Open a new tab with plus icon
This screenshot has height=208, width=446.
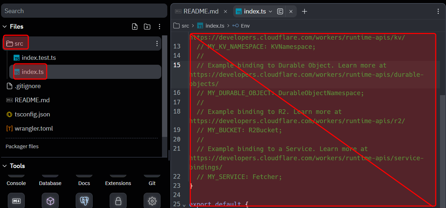304,11
